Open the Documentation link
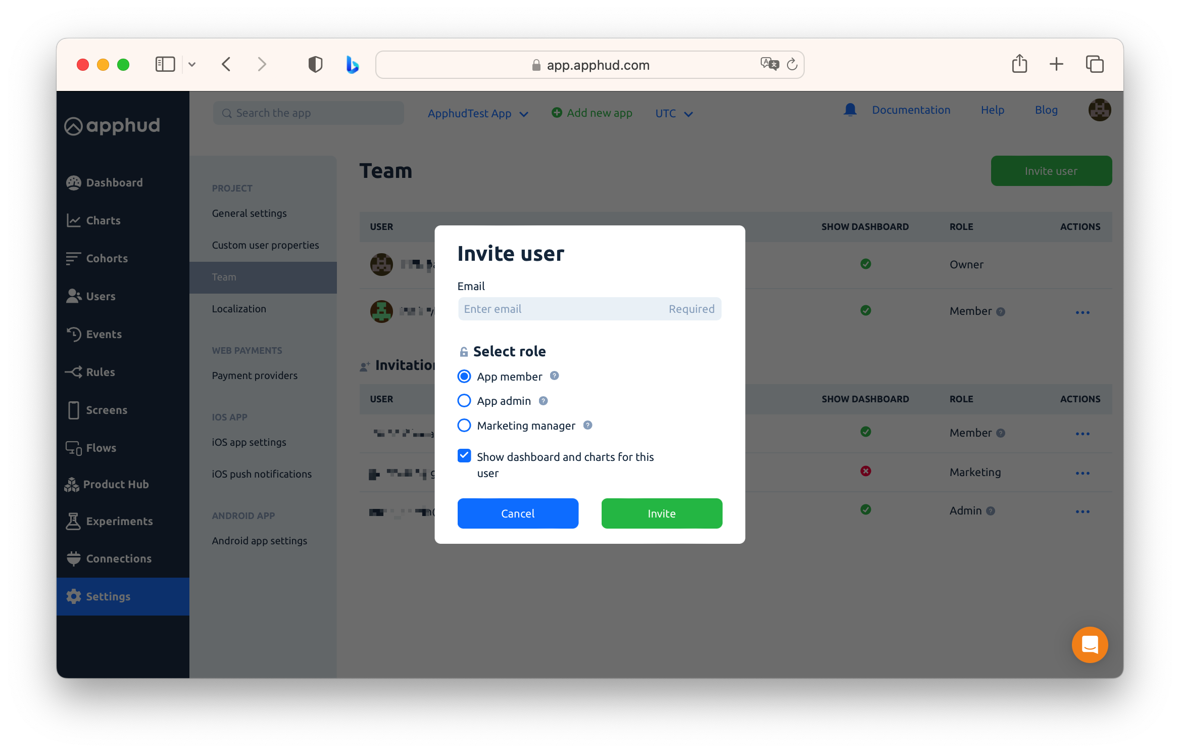Viewport: 1180px width, 753px height. pyautogui.click(x=911, y=110)
